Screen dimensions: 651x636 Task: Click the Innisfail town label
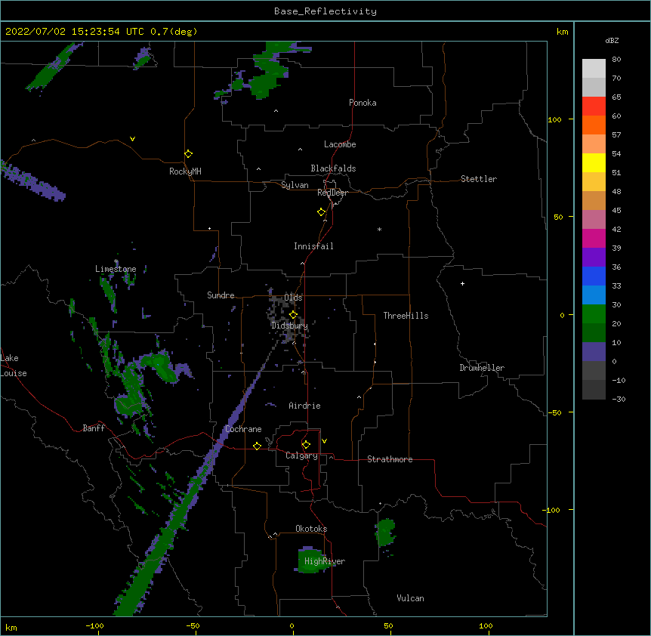pyautogui.click(x=313, y=246)
